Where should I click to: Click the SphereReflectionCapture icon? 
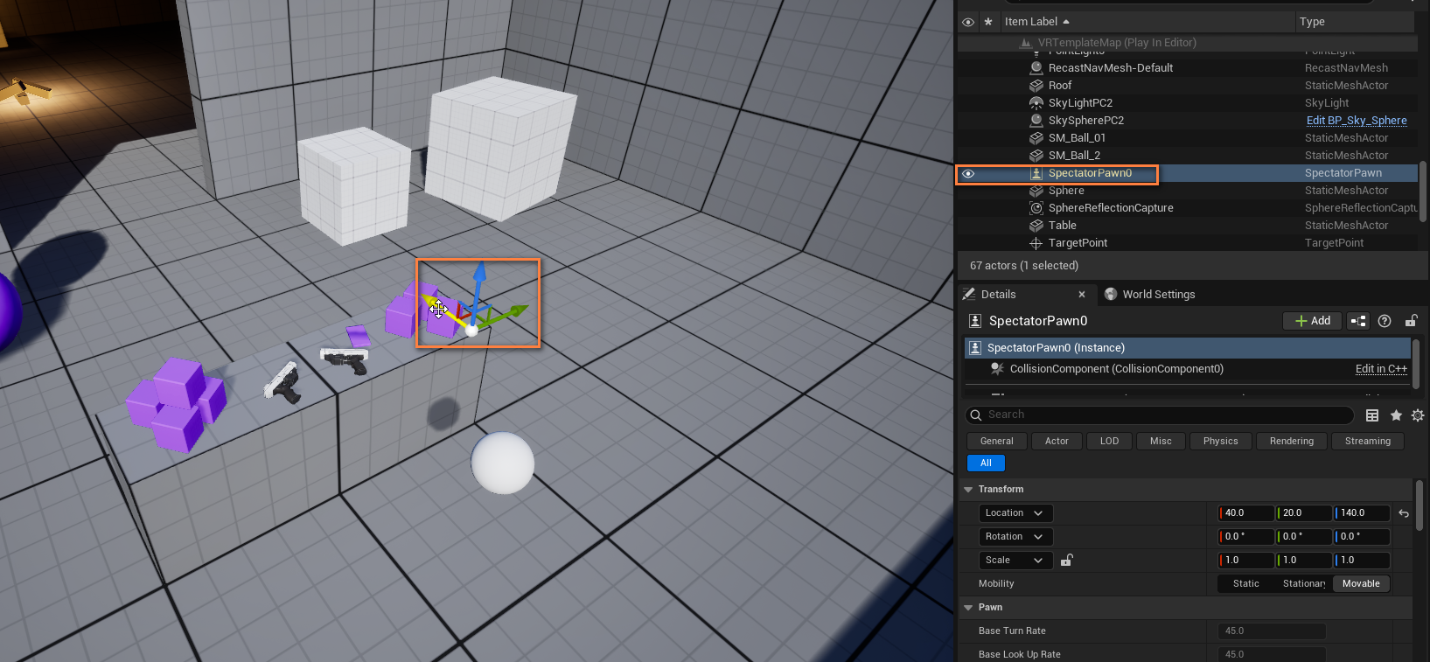[x=1036, y=207]
